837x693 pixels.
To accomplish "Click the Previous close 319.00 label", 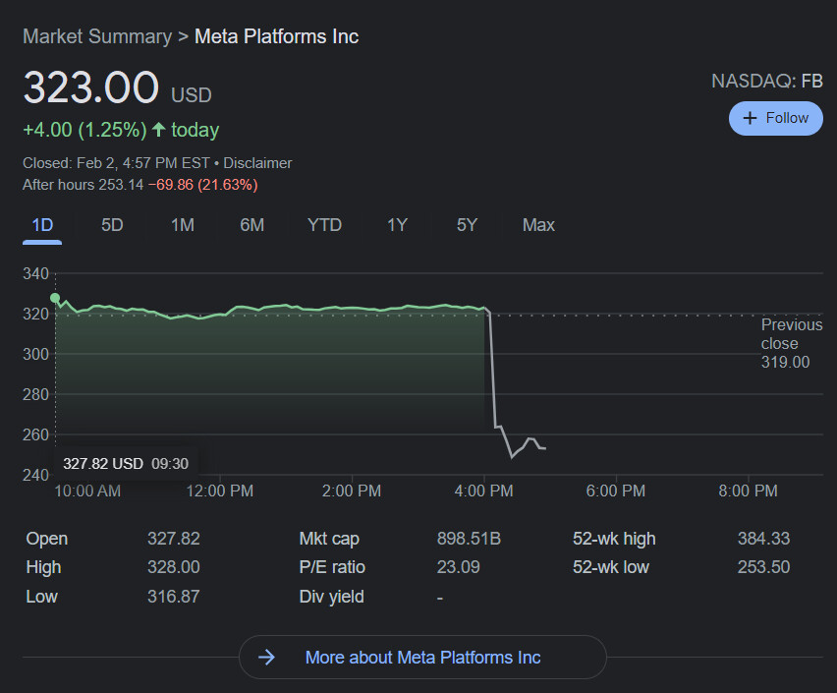I will (791, 343).
